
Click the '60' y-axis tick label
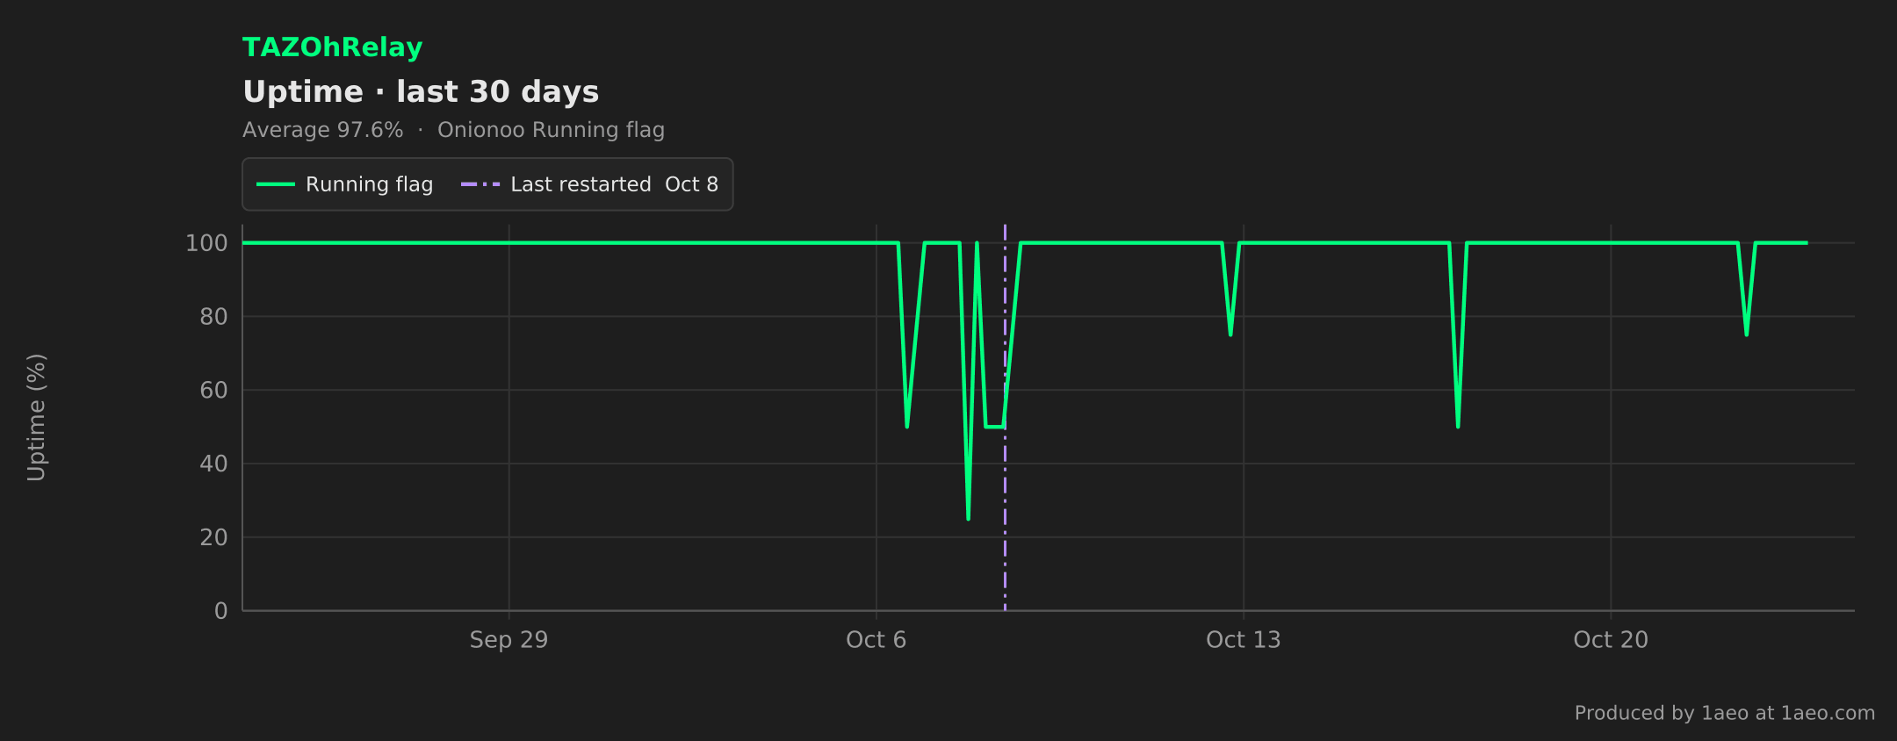213,391
